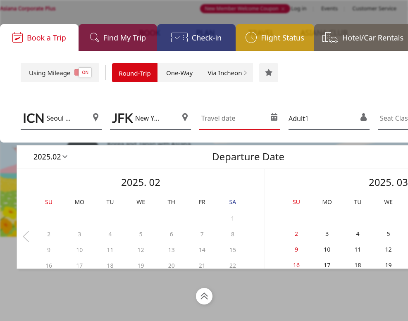Switch to Find My Trip tab
This screenshot has width=408, height=321.
click(118, 38)
